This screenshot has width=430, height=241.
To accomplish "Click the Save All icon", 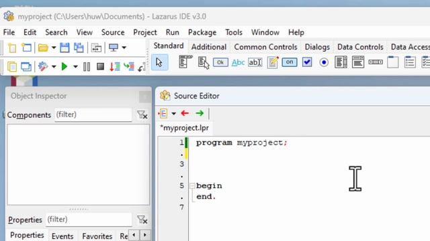I will coord(79,48).
